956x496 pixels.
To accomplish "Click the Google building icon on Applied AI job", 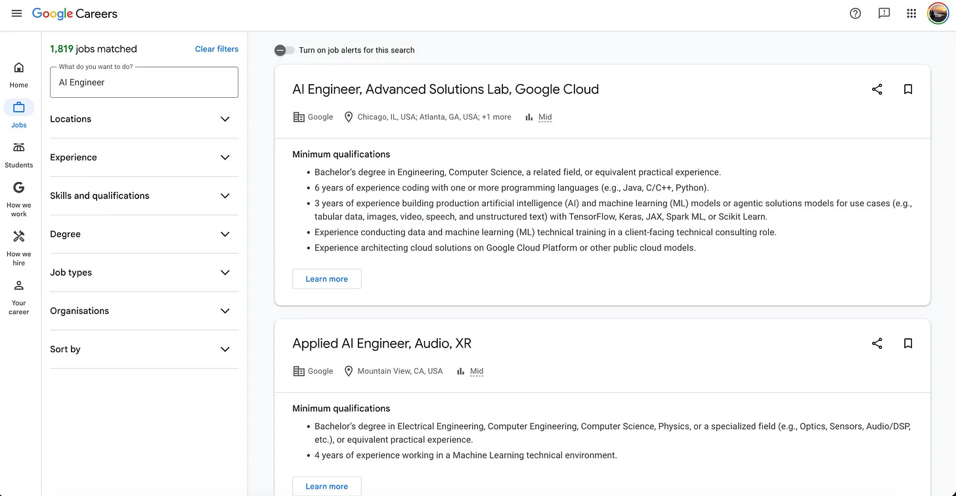I will [x=299, y=371].
